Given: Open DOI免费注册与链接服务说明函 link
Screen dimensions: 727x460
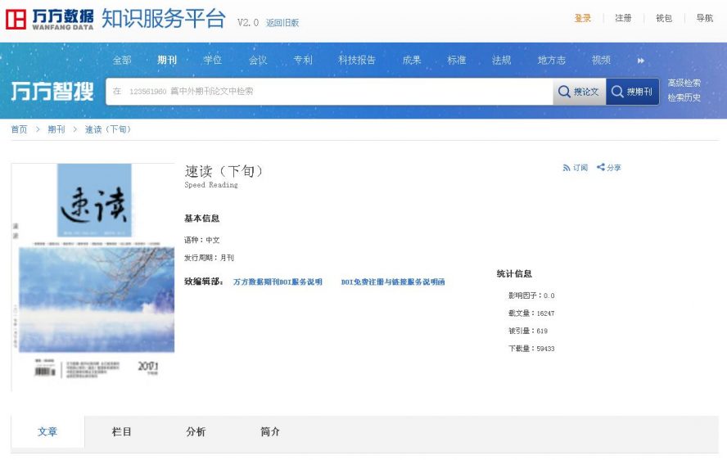Looking at the screenshot, I should tap(393, 282).
